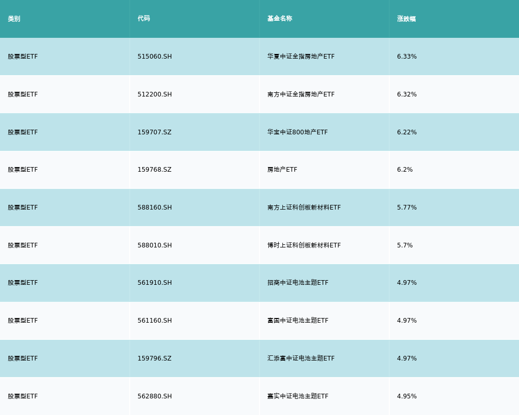Select fund code 561910.SH
Image resolution: width=519 pixels, height=415 pixels.
point(155,283)
